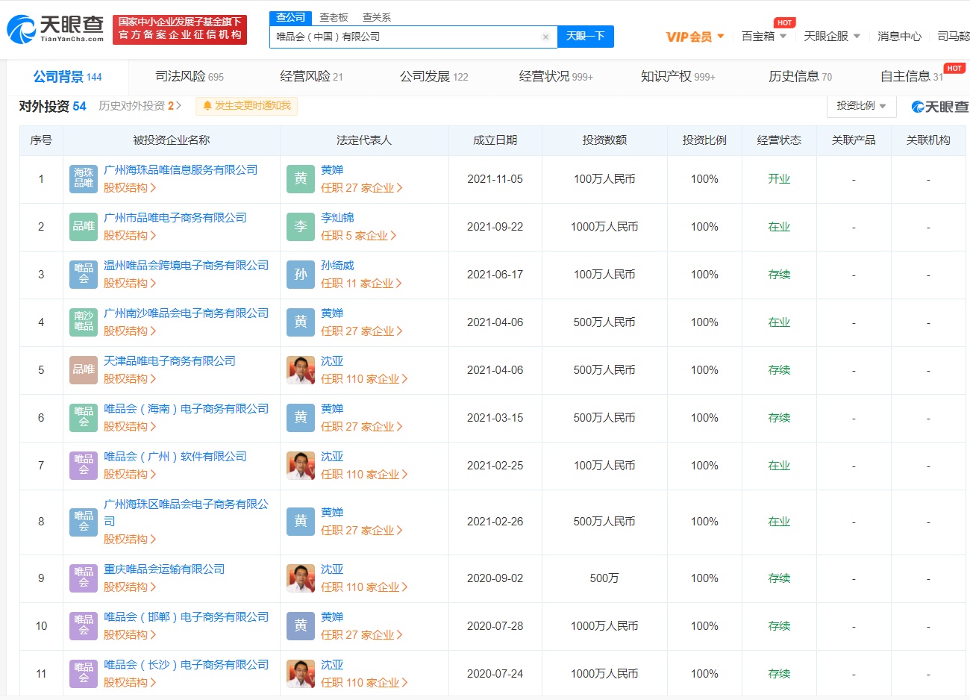The height and width of the screenshot is (700, 970).
Task: Switch to the 经营状况 tab
Action: coord(556,76)
